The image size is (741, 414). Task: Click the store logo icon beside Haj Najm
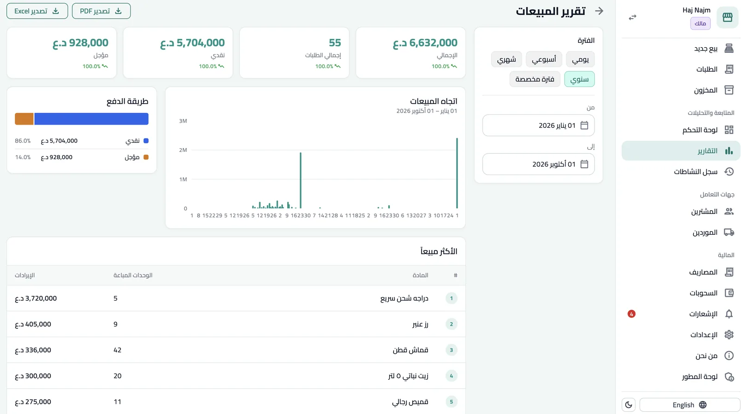point(727,17)
